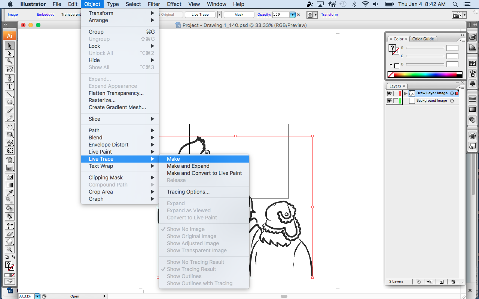Select the Pen tool
479x299 pixels.
10,78
